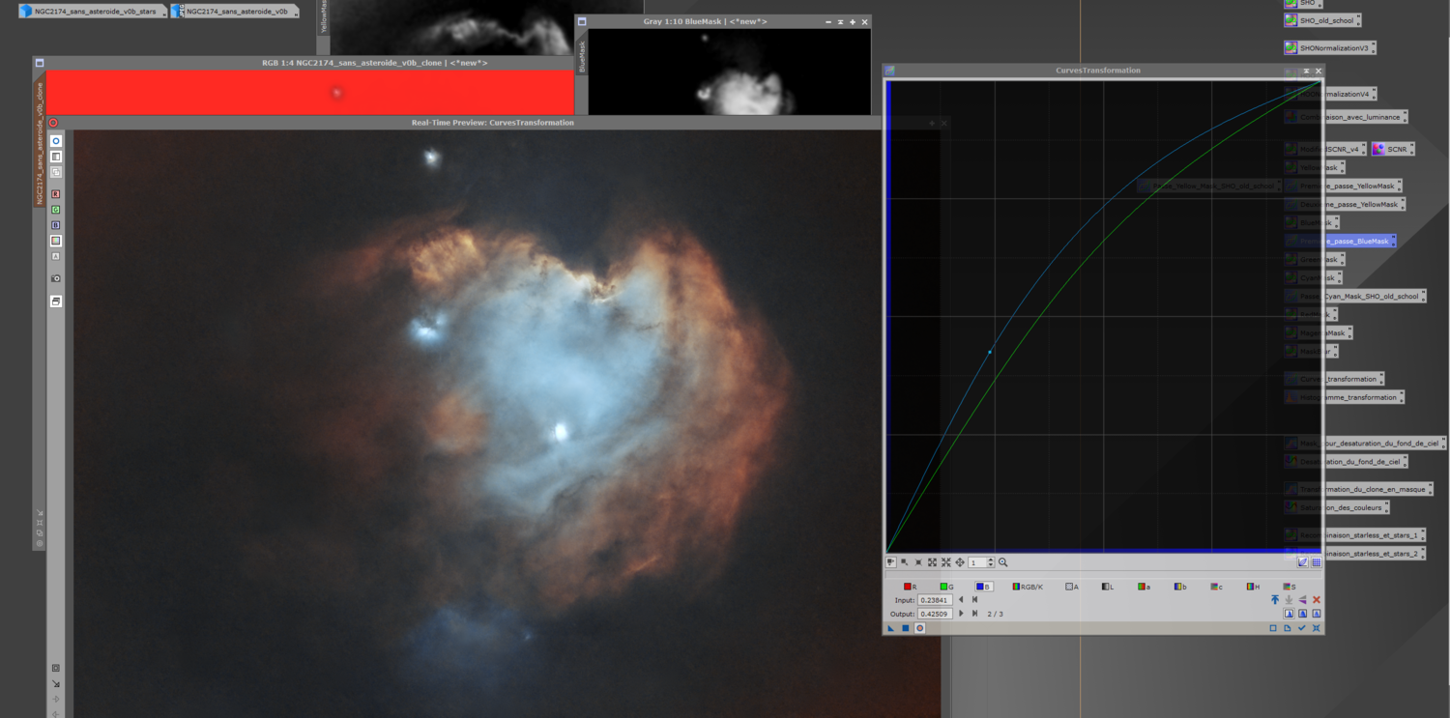Click the blue checkmark icon in CurvesTransformation
Image resolution: width=1450 pixels, height=718 pixels.
pyautogui.click(x=1302, y=628)
